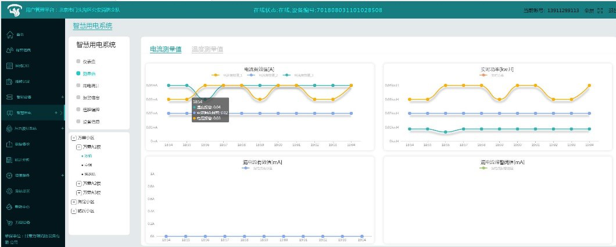Switch to the 温度测量值 tab
Screen dimensions: 616x247
pyautogui.click(x=207, y=50)
